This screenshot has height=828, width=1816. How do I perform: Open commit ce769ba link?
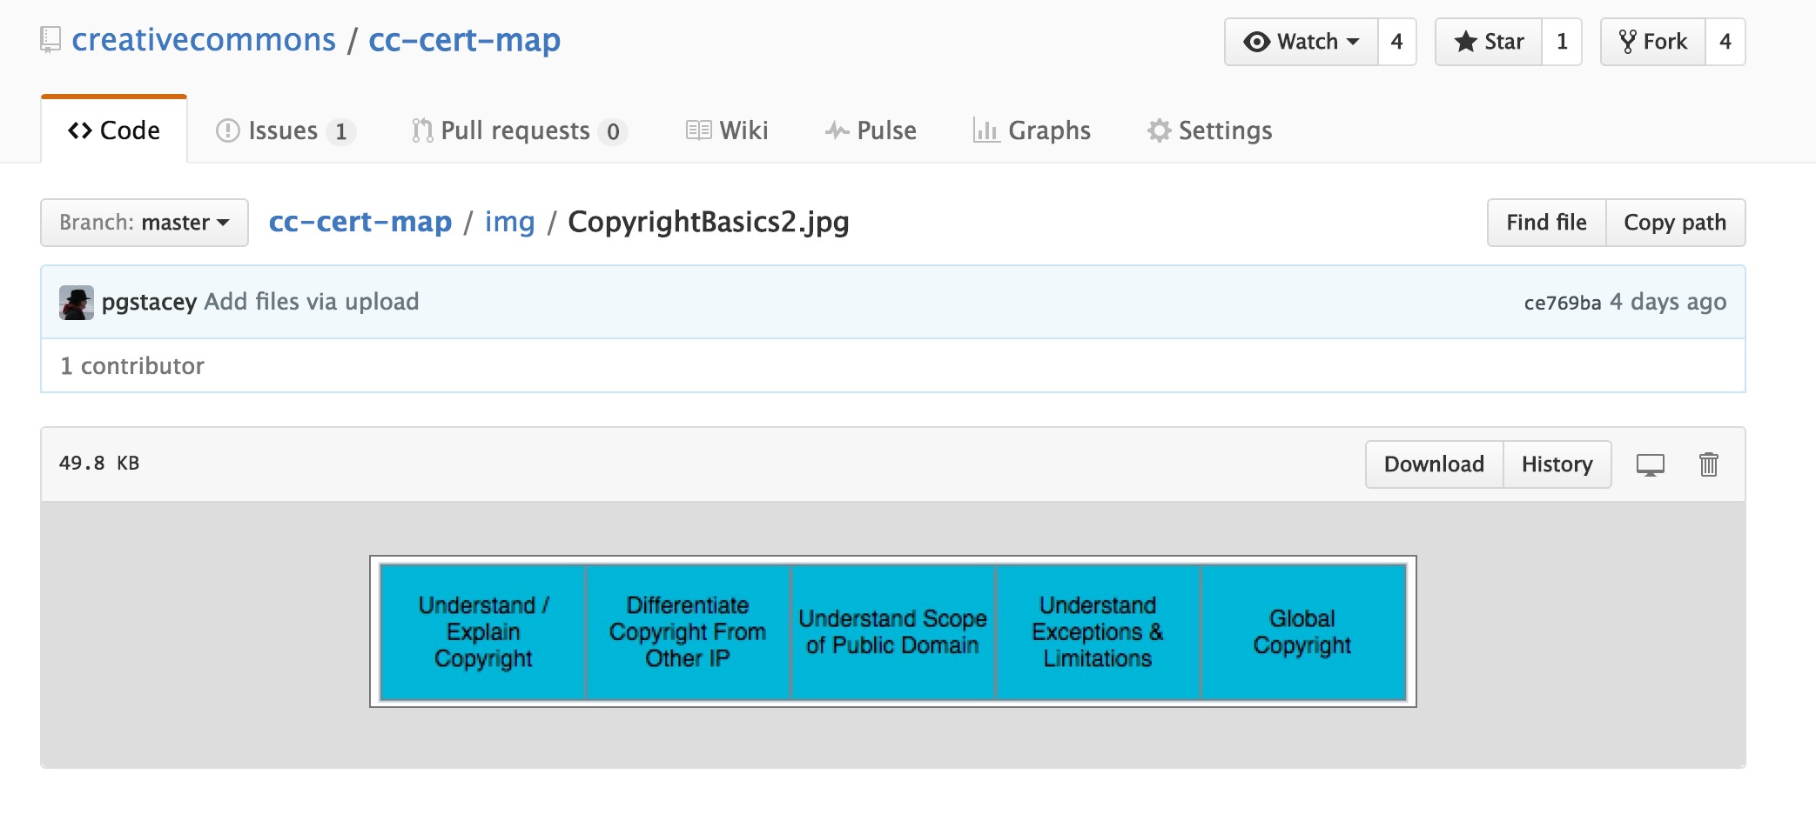click(1562, 303)
